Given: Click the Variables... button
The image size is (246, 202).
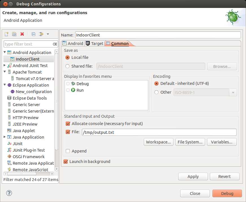Looking at the screenshot, I should [x=222, y=142].
